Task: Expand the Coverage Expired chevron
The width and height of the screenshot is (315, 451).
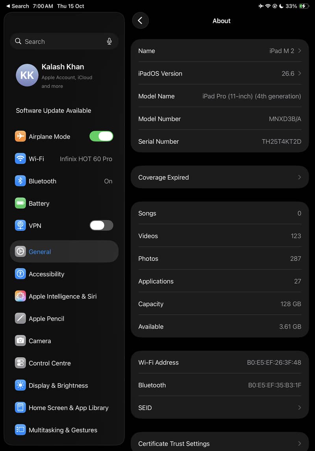Action: tap(300, 177)
